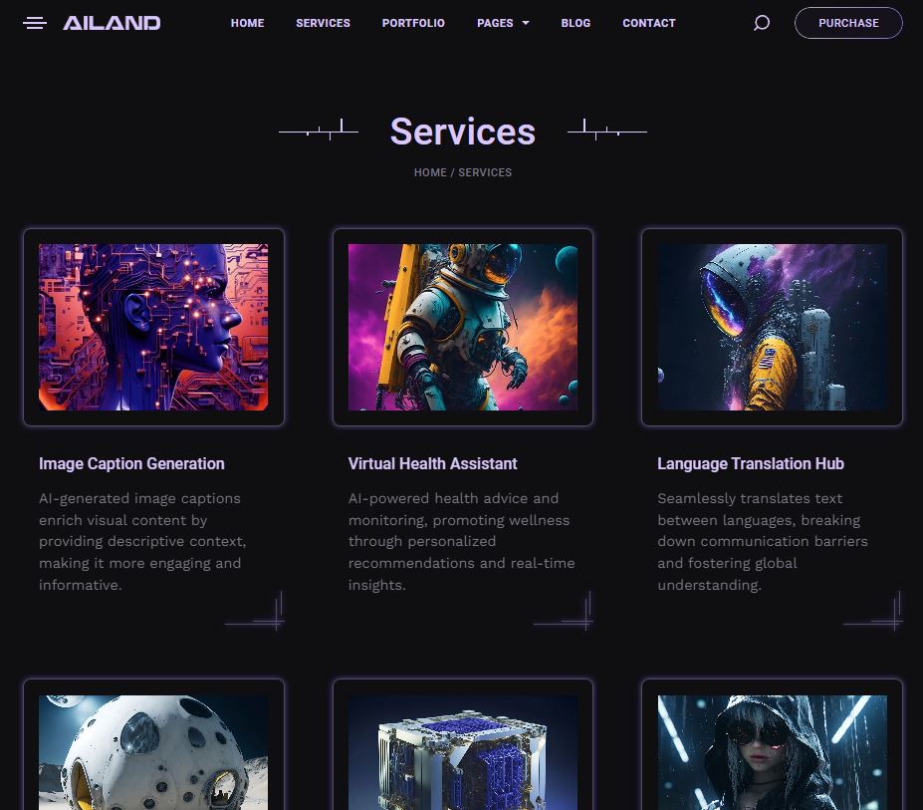Go to the Portfolio page

click(x=413, y=23)
